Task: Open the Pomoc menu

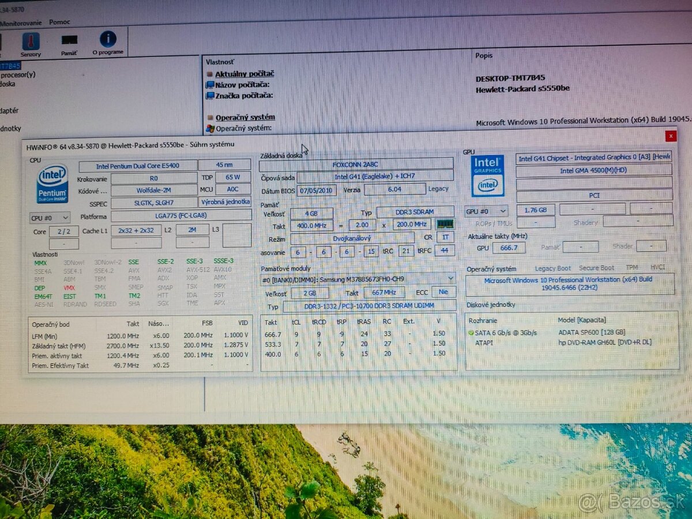Action: pos(59,21)
